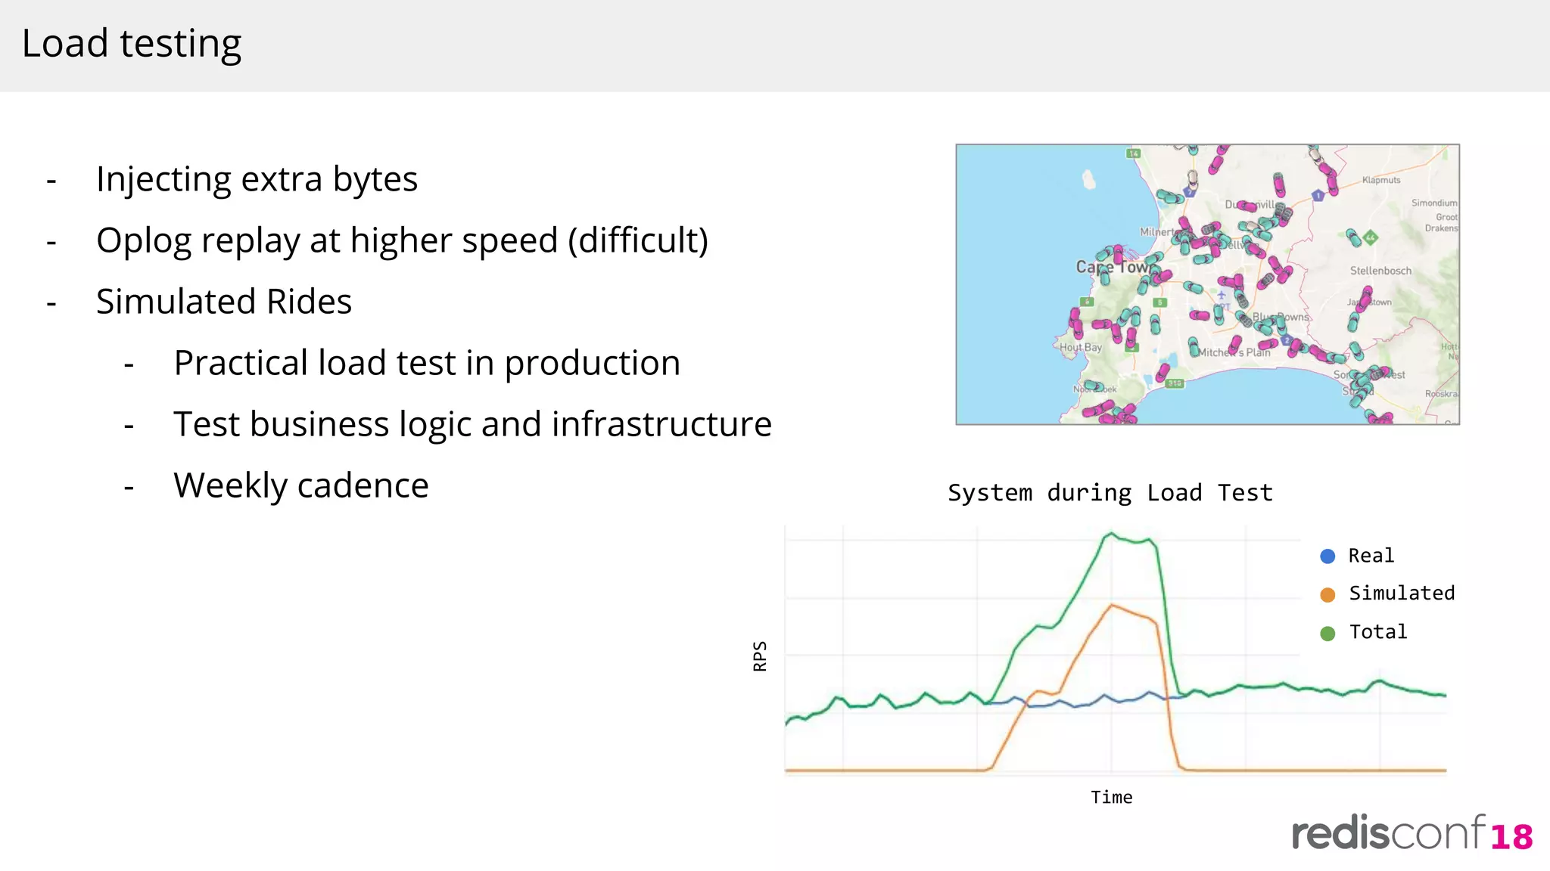Click 'Practical load test in production' line
The image size is (1550, 871).
tap(427, 364)
